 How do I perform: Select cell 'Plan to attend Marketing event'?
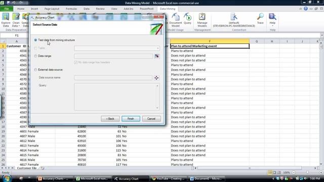coord(210,46)
